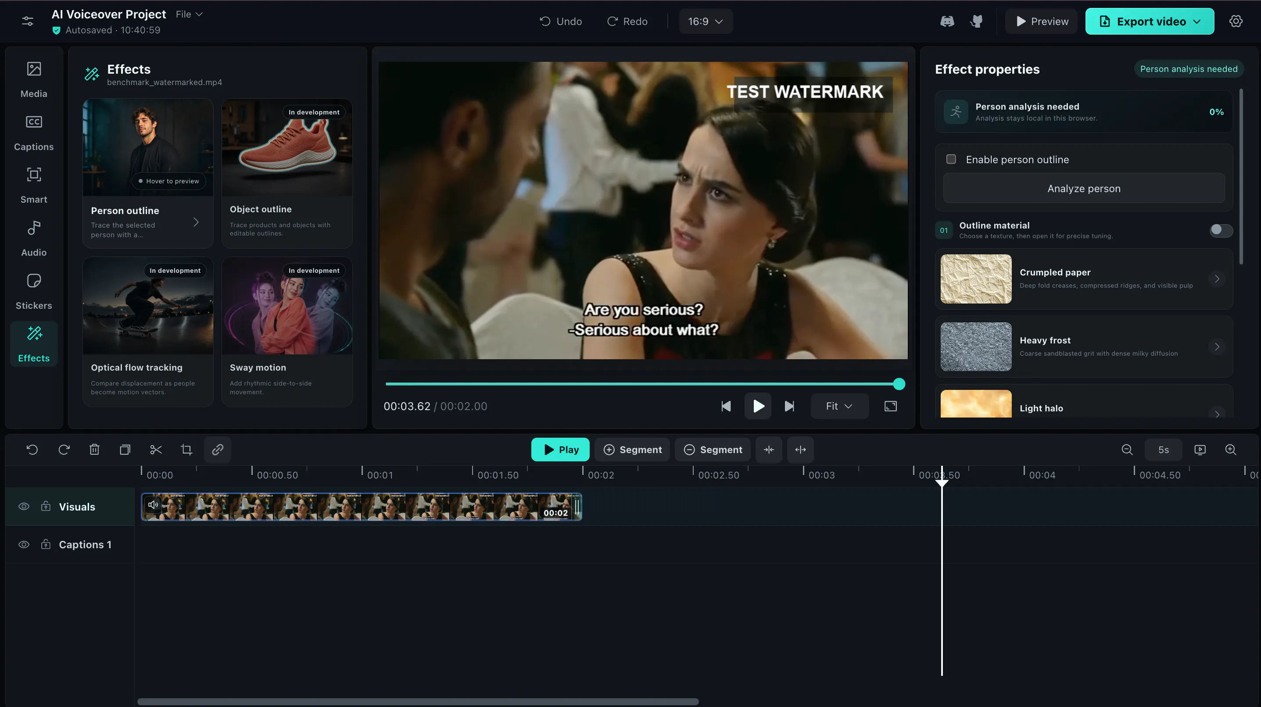Select the Sway motion effect card

(287, 332)
